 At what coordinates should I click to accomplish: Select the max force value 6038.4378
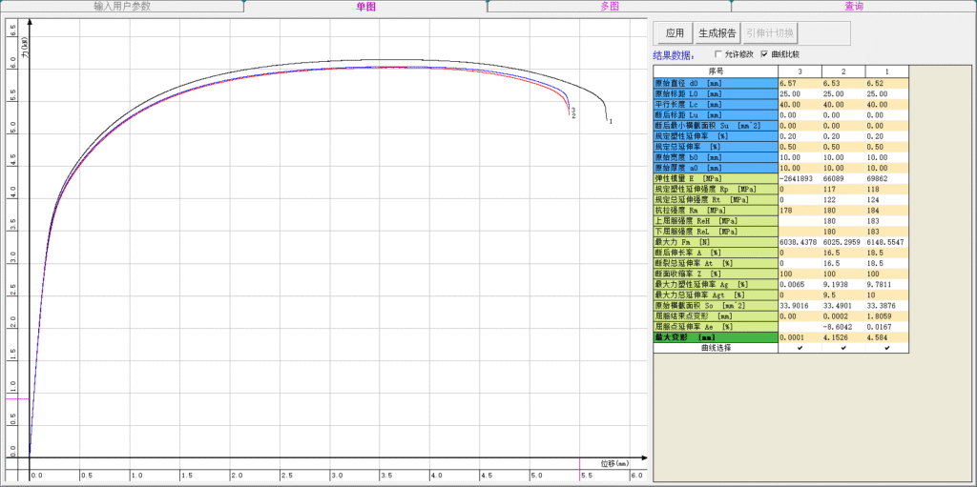click(x=800, y=242)
